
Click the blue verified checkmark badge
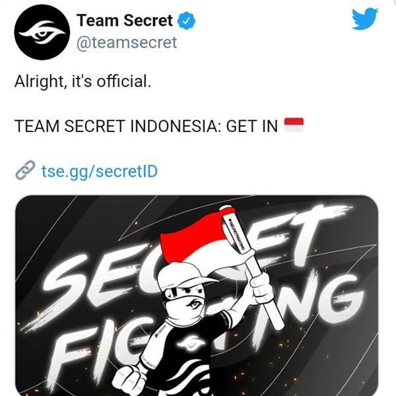pyautogui.click(x=186, y=20)
